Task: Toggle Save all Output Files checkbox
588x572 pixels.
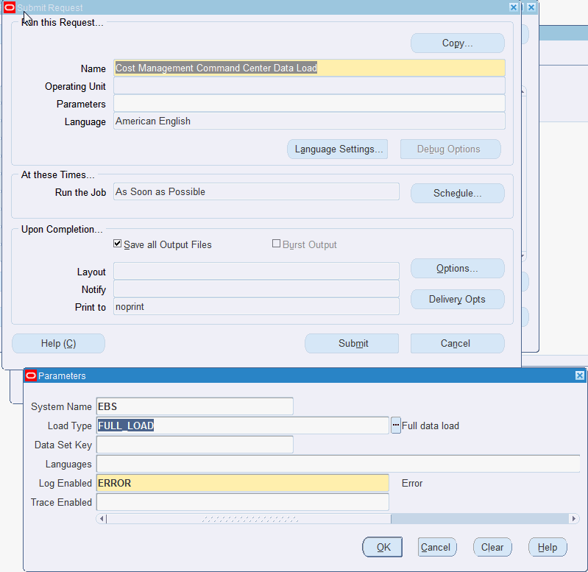Action: 117,244
